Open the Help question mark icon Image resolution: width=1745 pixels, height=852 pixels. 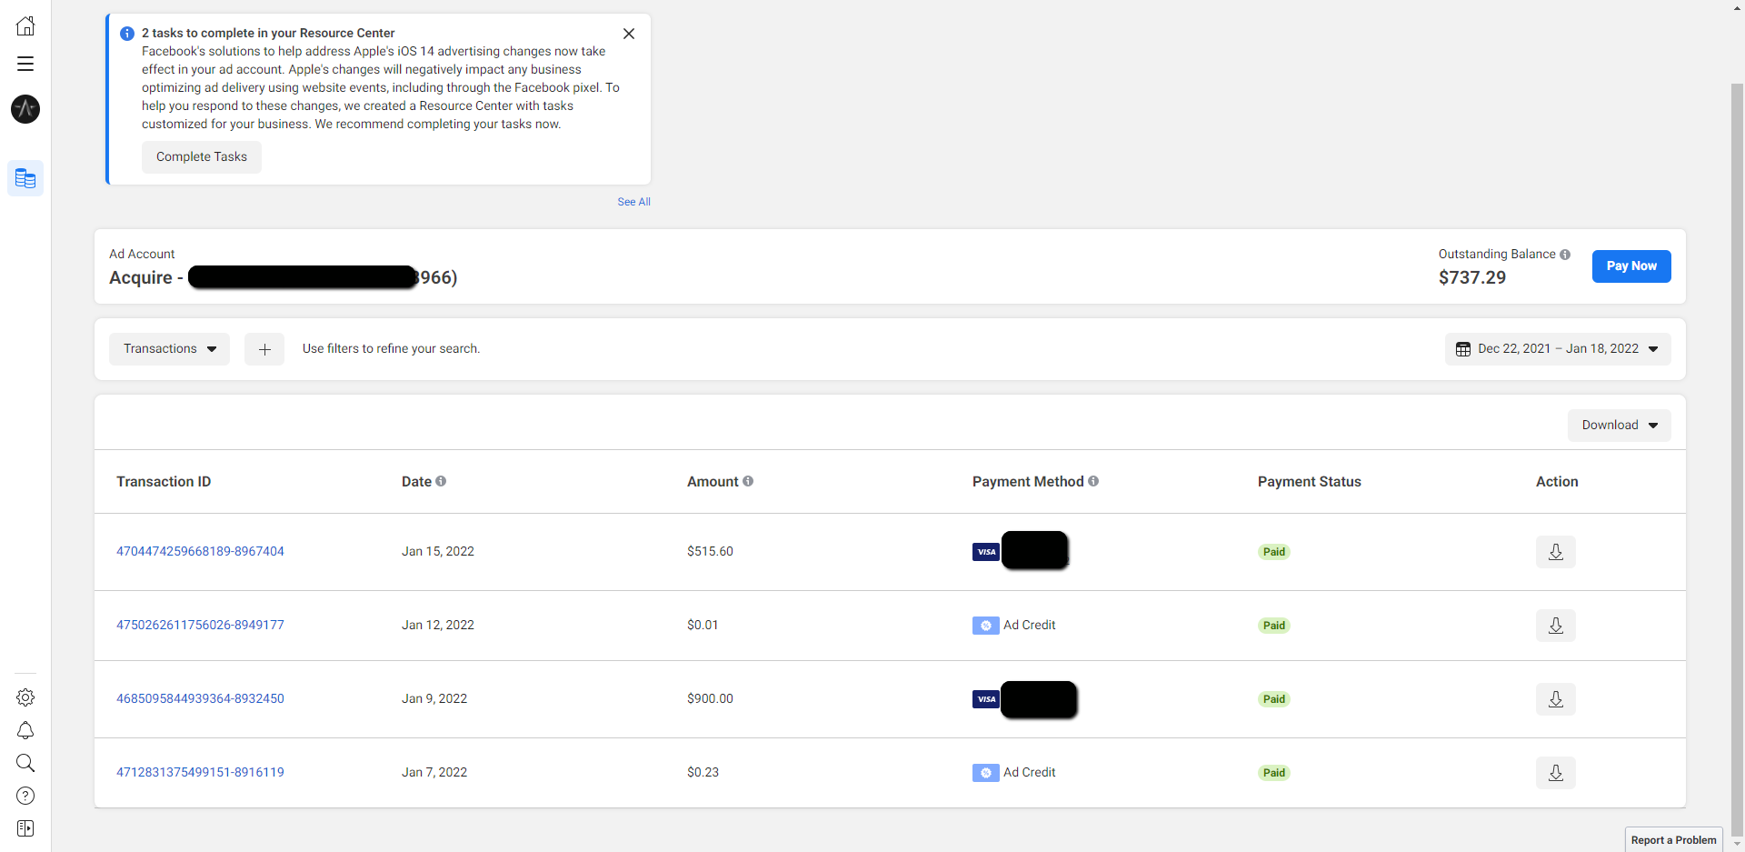[x=25, y=796]
